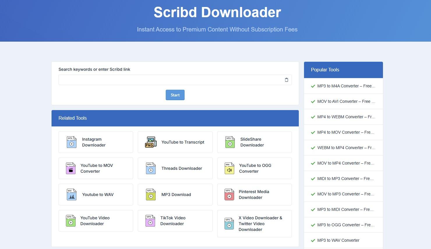Open Instagram Downloader link
Image resolution: width=431 pixels, height=249 pixels.
96,142
